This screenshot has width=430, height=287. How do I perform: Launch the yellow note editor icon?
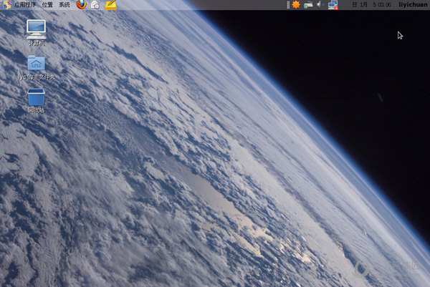click(x=110, y=5)
